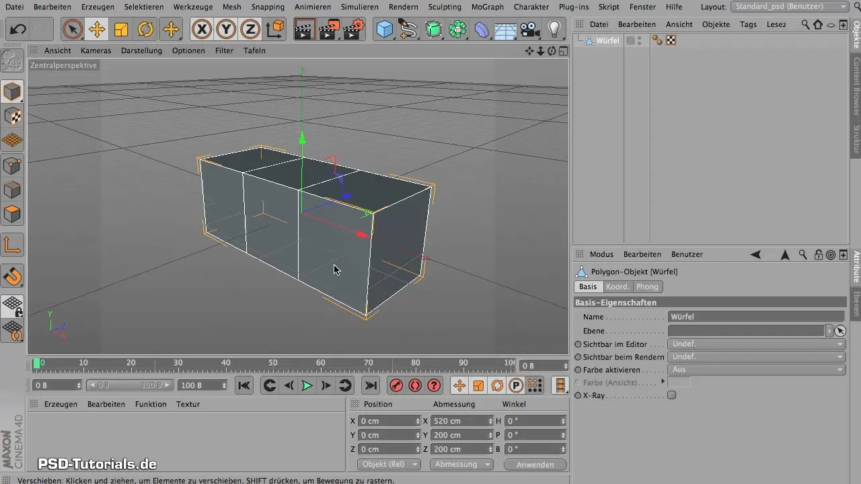861x484 pixels.
Task: Switch to Texture mode
Action: click(12, 116)
